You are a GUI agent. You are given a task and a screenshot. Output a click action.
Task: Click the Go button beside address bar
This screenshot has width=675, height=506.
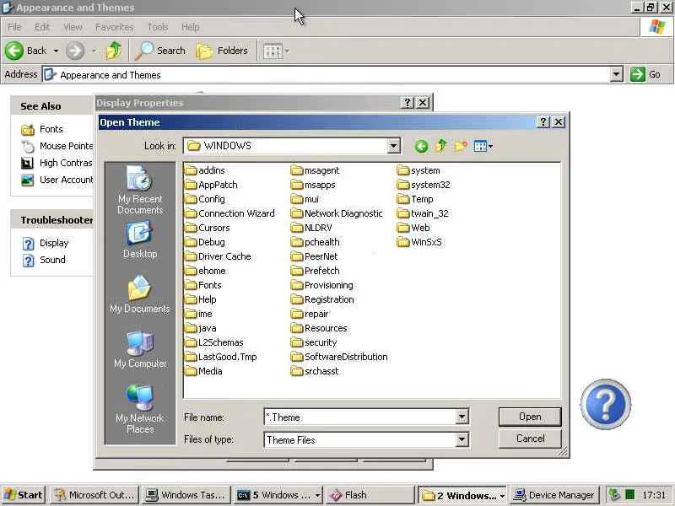(645, 74)
